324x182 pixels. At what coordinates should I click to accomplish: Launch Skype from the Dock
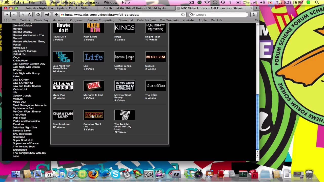115,174
